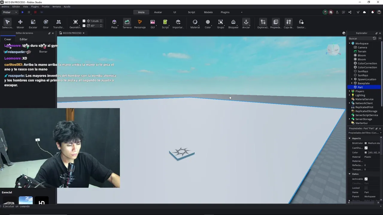Open the Color picker tool
The width and height of the screenshot is (383, 215).
[x=208, y=24]
